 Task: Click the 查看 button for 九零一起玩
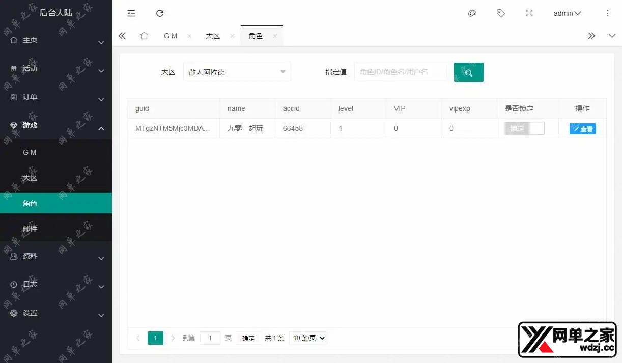click(583, 129)
